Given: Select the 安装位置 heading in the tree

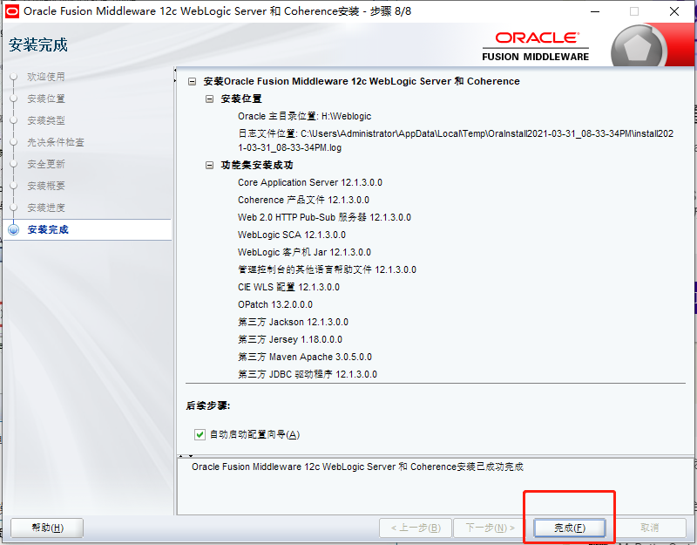Looking at the screenshot, I should 241,99.
